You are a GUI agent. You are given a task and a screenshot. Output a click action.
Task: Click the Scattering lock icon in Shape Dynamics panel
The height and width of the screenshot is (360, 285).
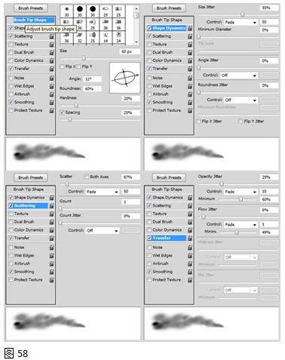(190, 36)
